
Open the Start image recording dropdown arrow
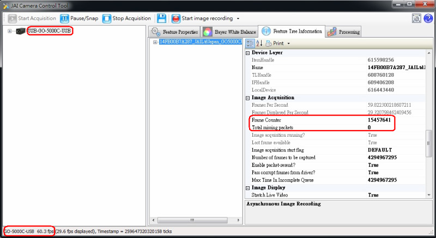pos(238,19)
